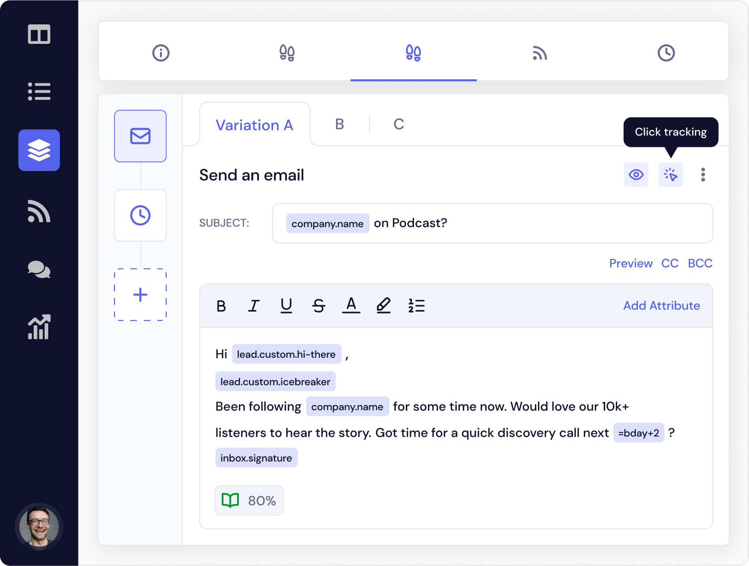Switch to Variation B tab
Viewport: 749px width, 566px height.
tap(339, 124)
